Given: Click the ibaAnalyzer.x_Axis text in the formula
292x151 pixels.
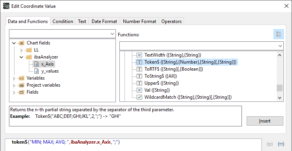Looking at the screenshot, I should 91,142.
